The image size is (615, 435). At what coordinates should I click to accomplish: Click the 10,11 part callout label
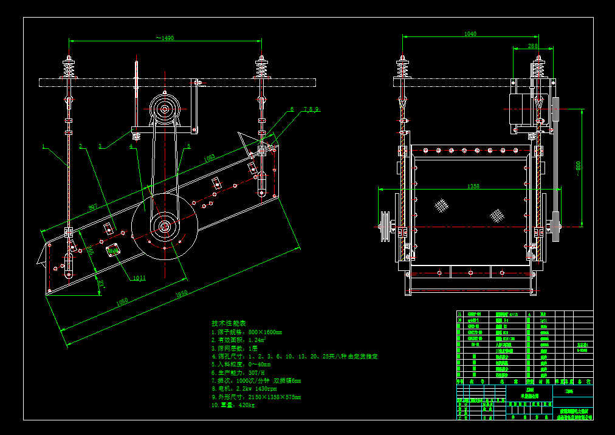pyautogui.click(x=139, y=278)
